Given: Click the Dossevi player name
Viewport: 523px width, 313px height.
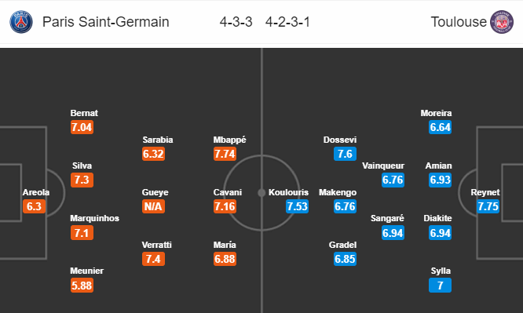Looking at the screenshot, I should (x=340, y=140).
